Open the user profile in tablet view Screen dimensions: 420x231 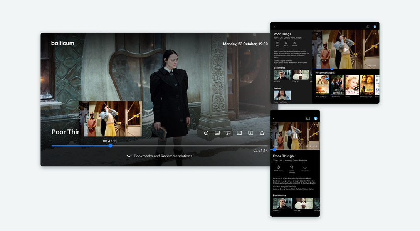(375, 27)
